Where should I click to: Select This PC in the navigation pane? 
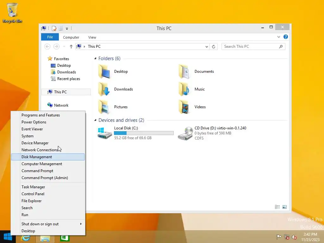click(x=66, y=92)
